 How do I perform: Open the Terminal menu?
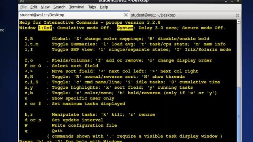point(77,7)
